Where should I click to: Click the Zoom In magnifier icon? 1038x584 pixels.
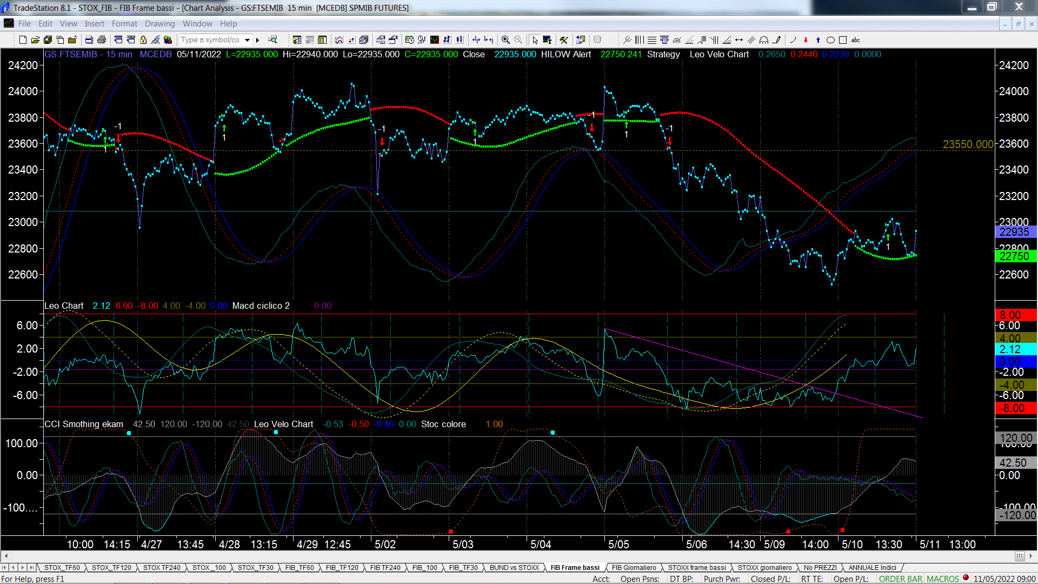point(505,40)
